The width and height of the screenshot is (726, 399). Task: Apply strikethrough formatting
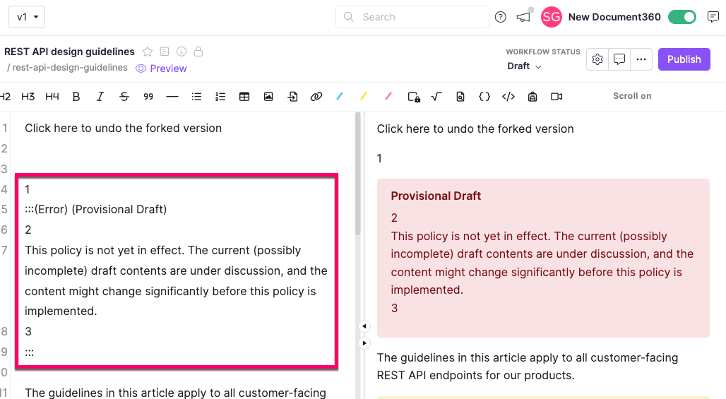pos(124,96)
